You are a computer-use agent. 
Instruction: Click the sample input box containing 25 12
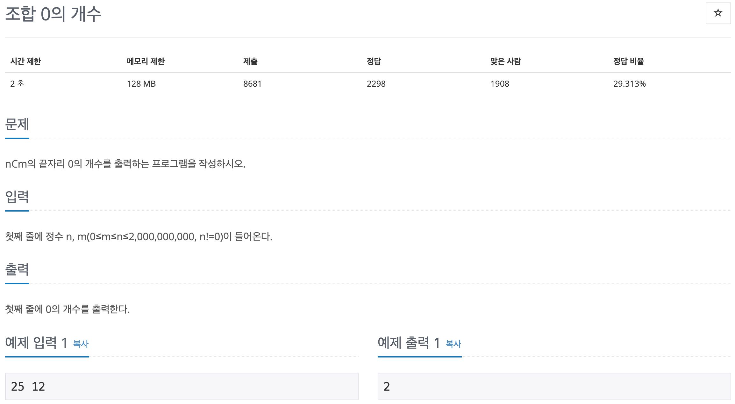pyautogui.click(x=182, y=386)
